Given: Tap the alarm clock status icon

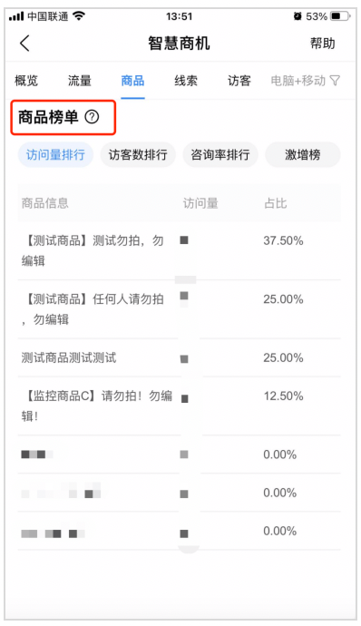Looking at the screenshot, I should coord(298,16).
